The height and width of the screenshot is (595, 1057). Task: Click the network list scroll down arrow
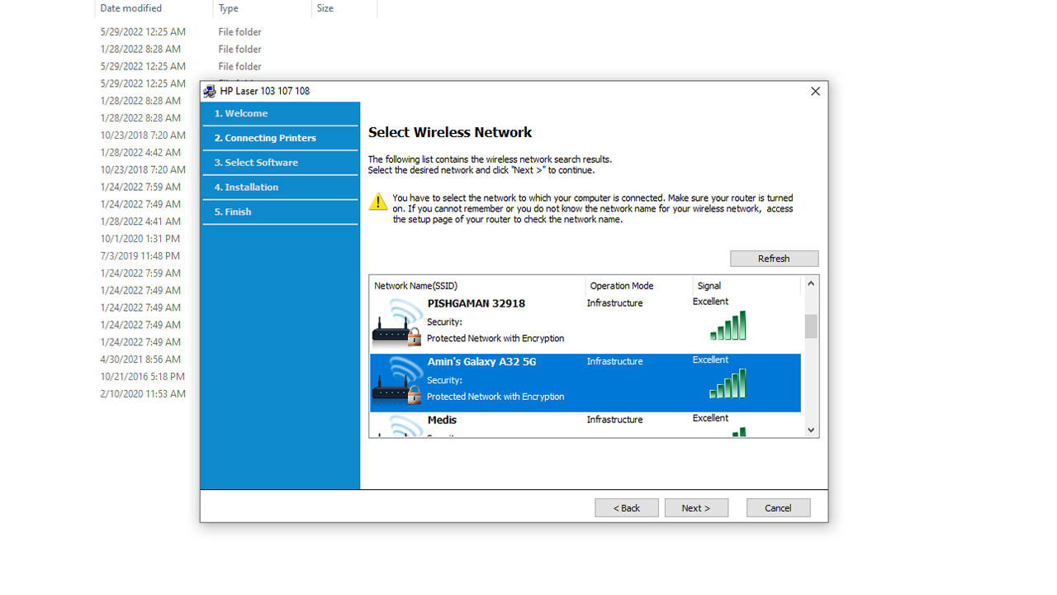811,430
